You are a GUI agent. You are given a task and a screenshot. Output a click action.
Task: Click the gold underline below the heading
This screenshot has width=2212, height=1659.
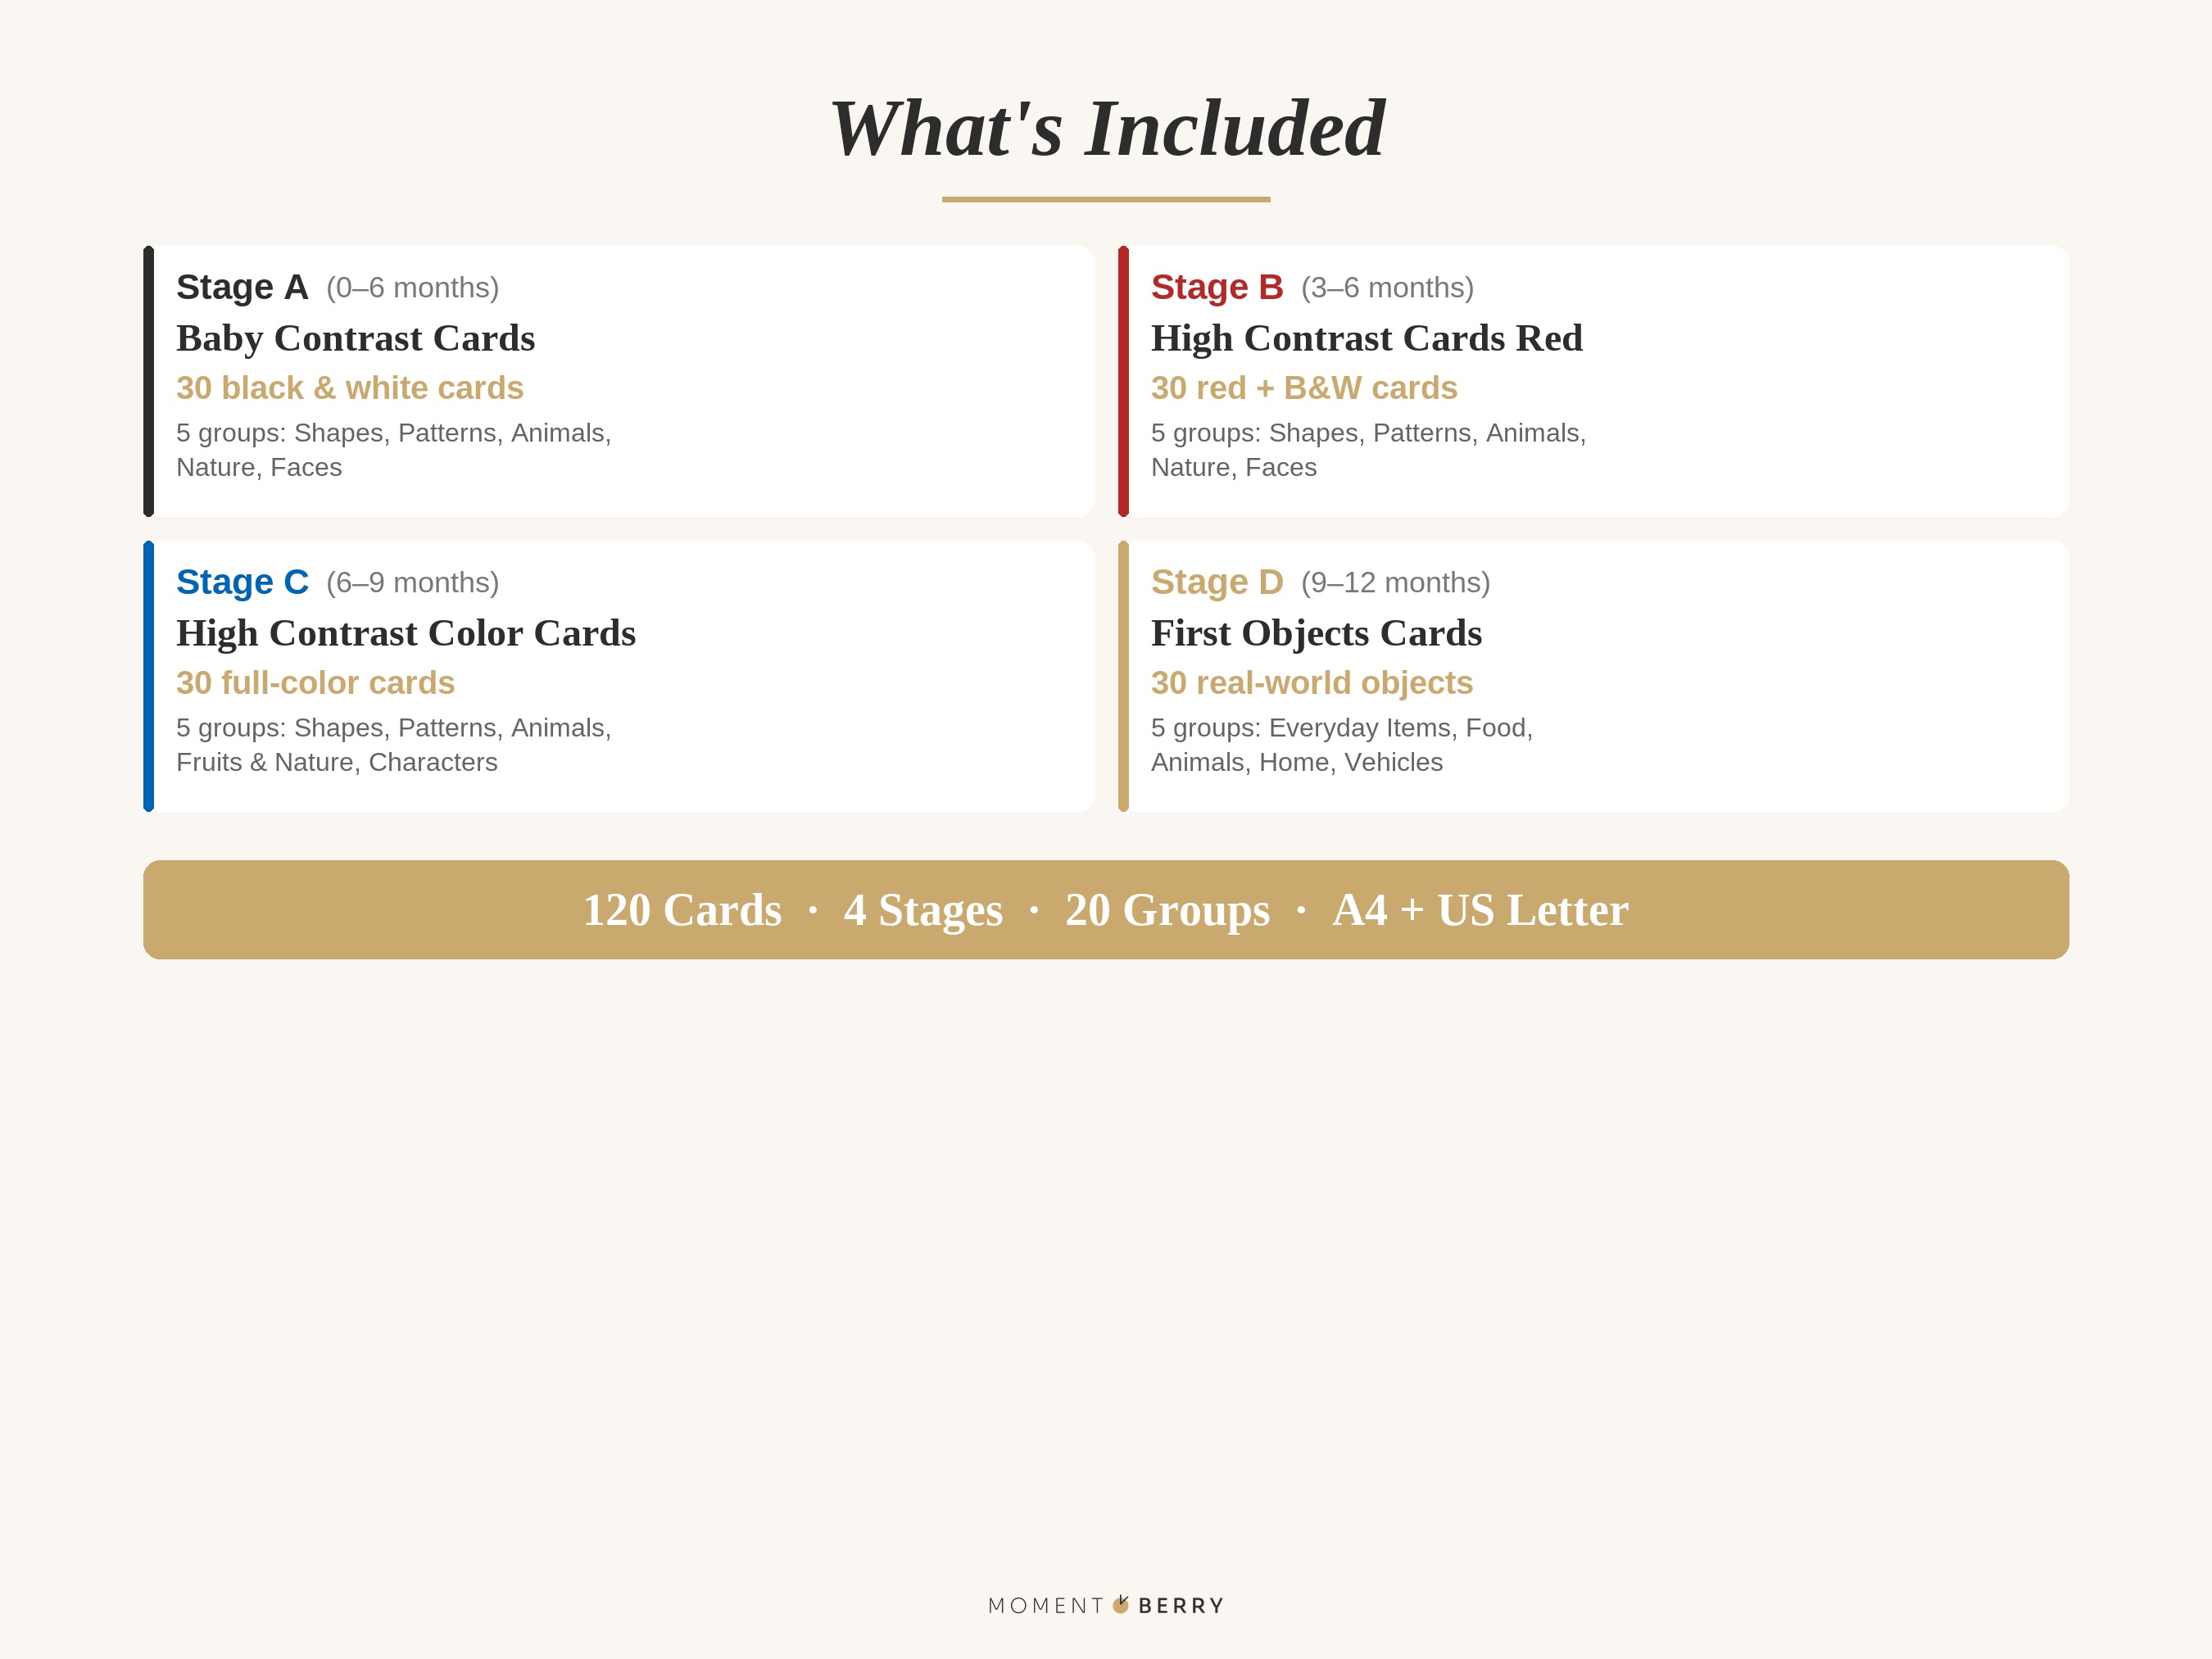(1106, 199)
